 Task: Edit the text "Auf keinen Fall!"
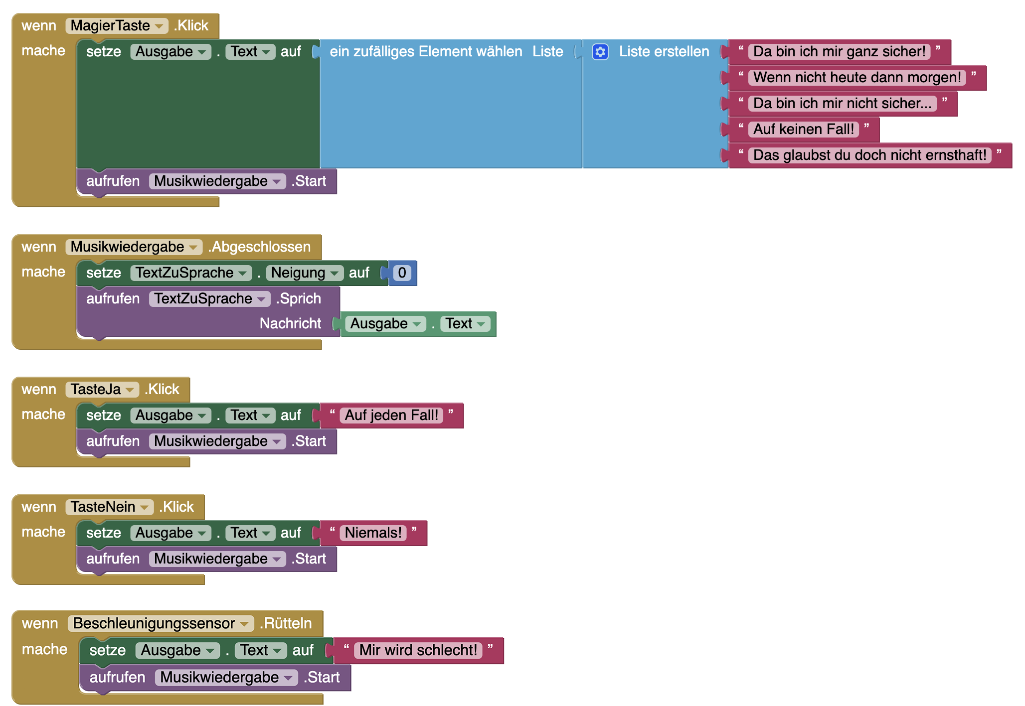tap(803, 130)
